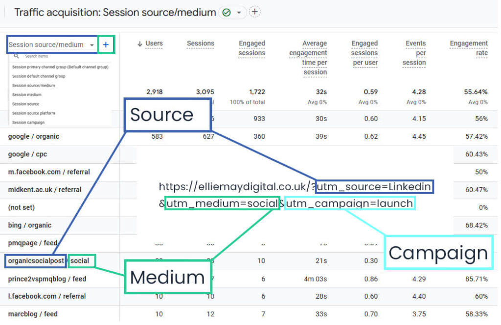Image resolution: width=501 pixels, height=325 pixels.
Task: Click the organicsocialpost / social row label
Action: coord(47,260)
